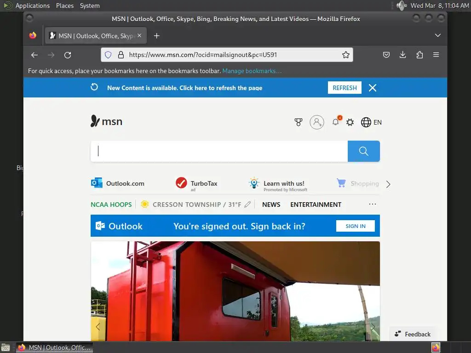Click the browser Forward arrow
This screenshot has width=471, height=353.
51,55
